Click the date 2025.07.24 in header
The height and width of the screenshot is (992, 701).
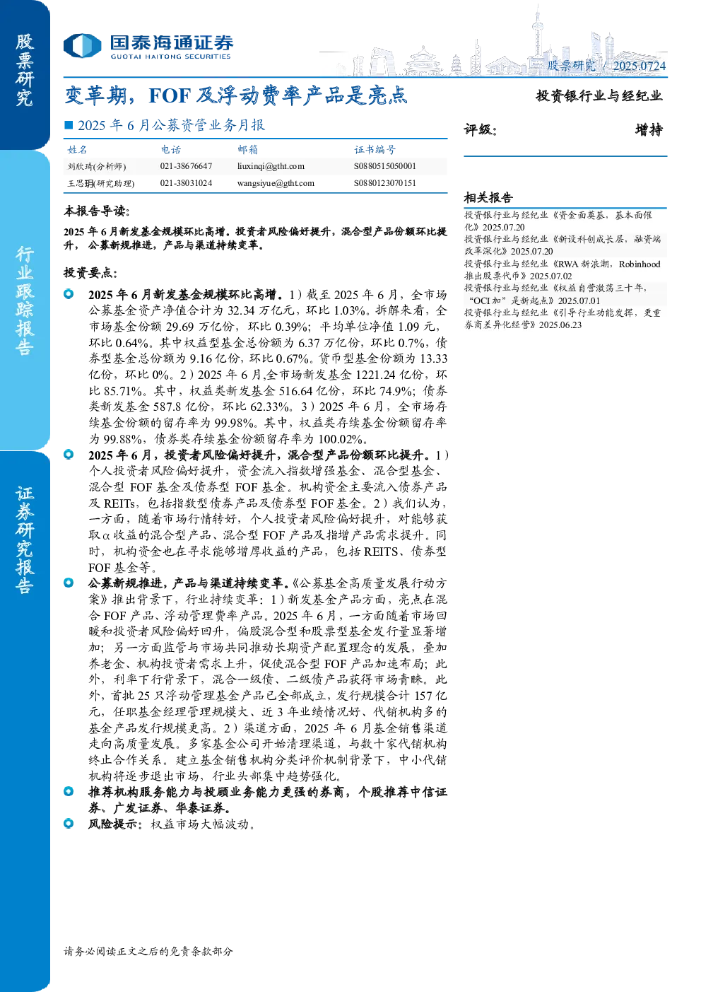(x=639, y=66)
